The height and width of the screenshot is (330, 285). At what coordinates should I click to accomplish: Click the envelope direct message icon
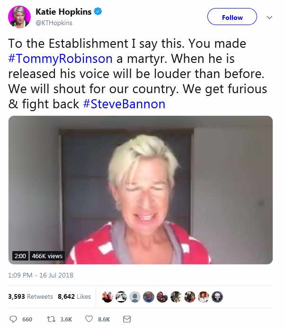tap(127, 319)
